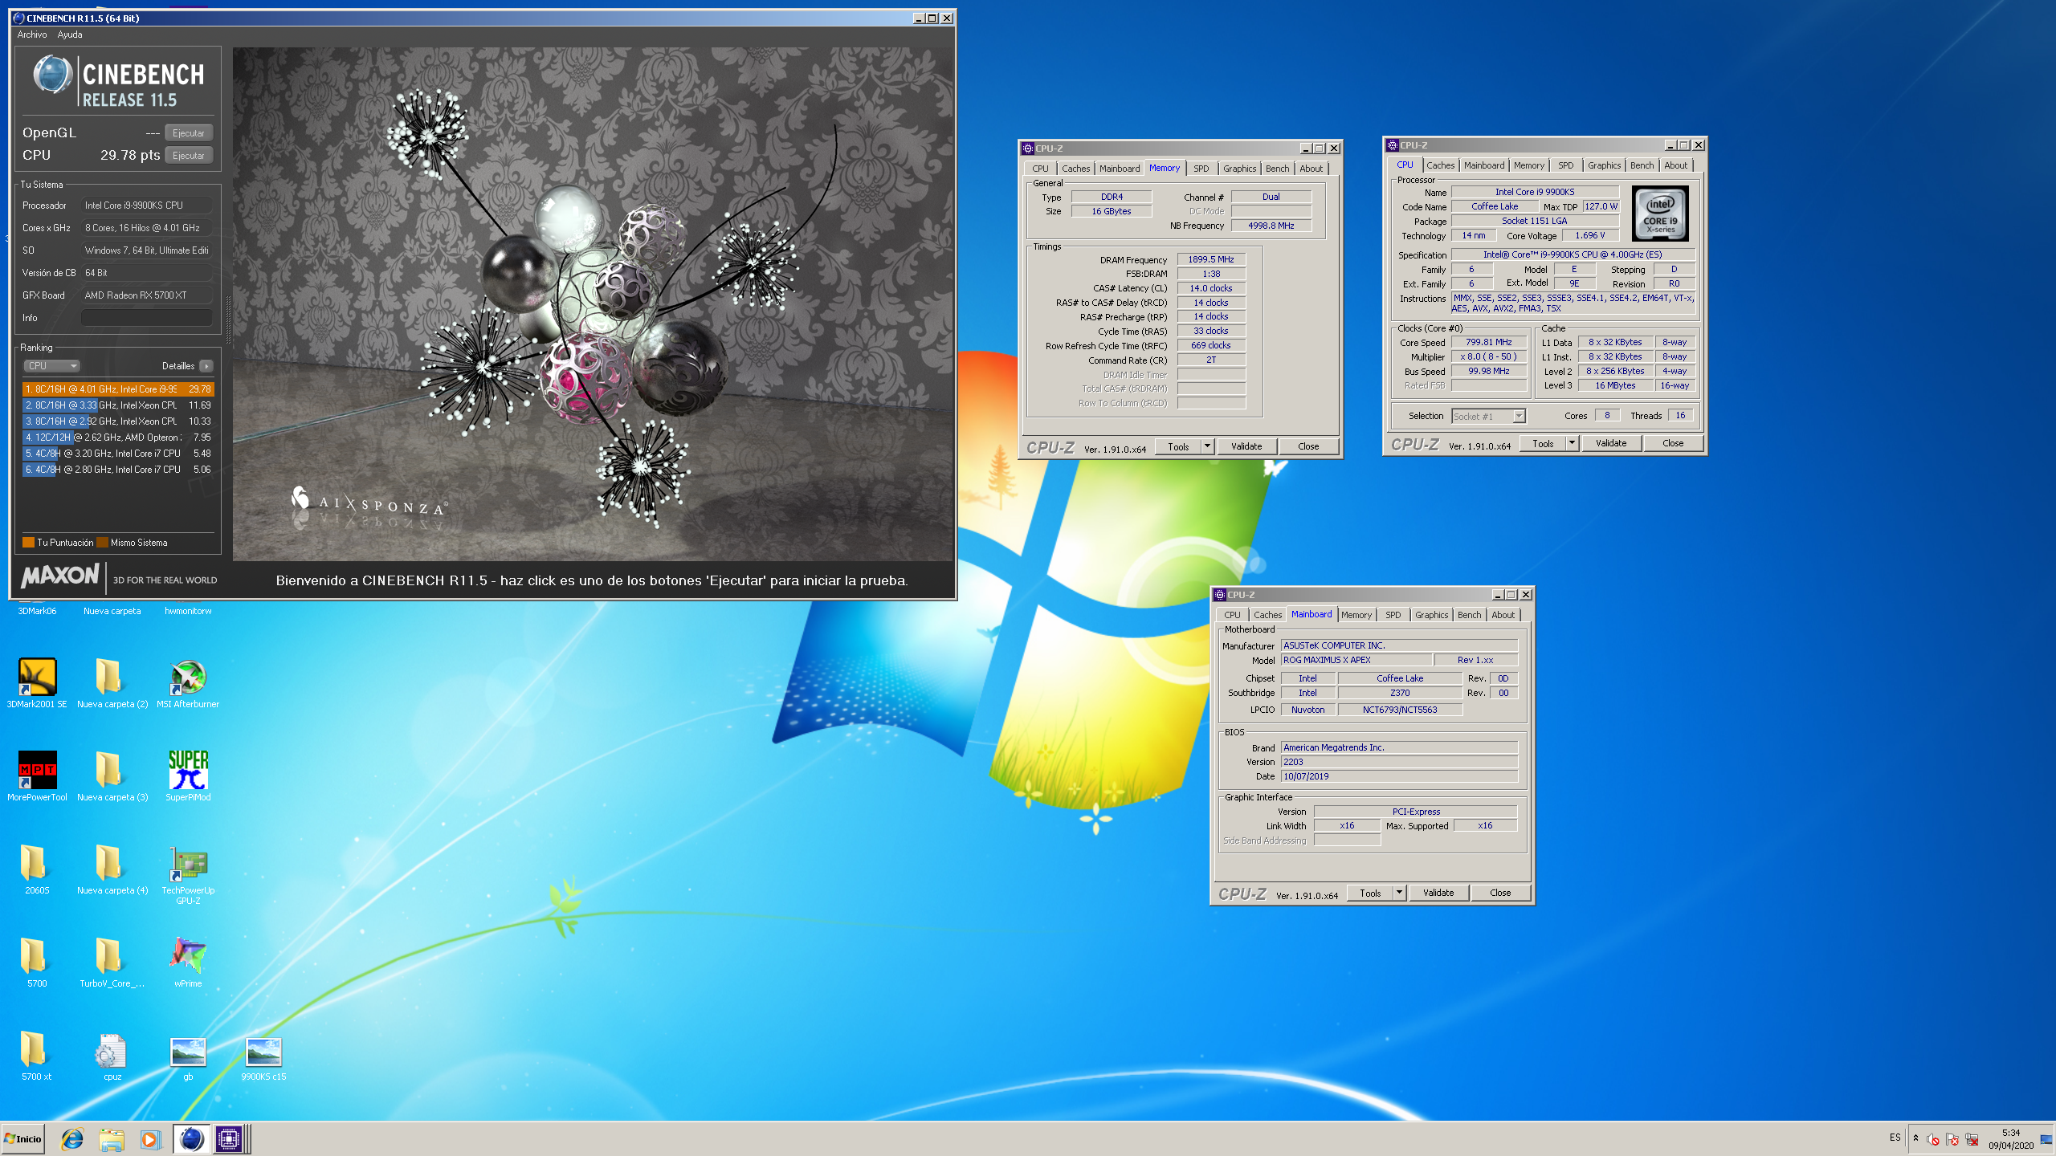Open the Nueva carpeta (4) folder
2056x1156 pixels.
tap(112, 869)
